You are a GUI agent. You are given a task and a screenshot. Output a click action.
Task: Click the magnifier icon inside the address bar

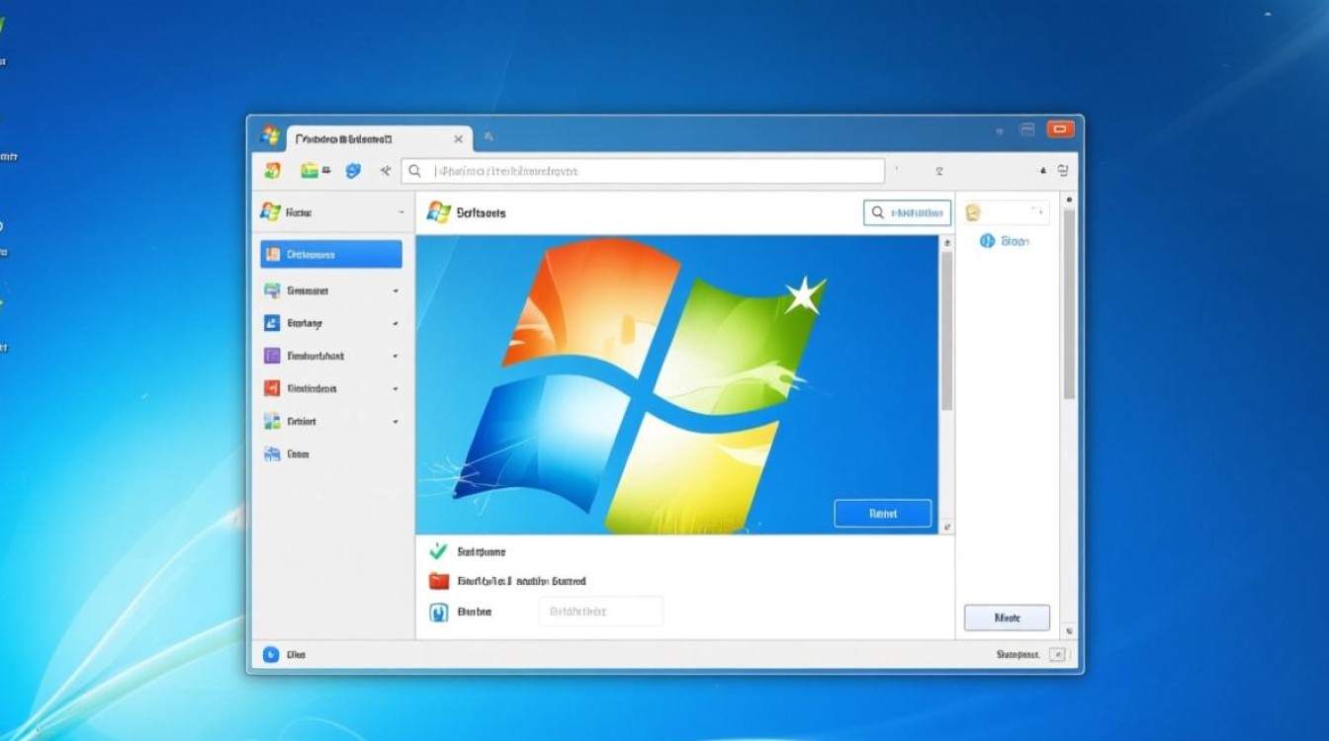[x=414, y=170]
